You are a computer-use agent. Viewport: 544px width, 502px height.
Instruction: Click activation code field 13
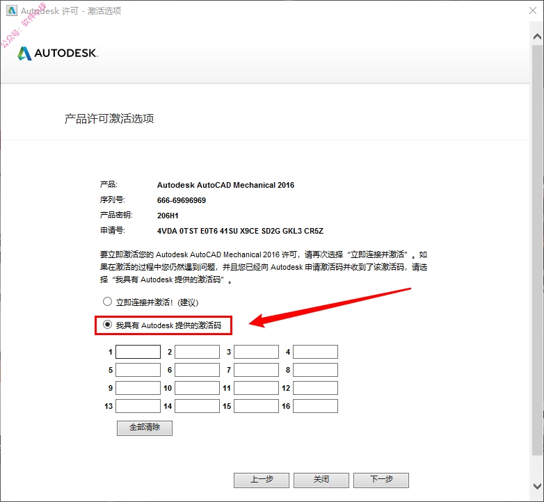[x=138, y=406]
